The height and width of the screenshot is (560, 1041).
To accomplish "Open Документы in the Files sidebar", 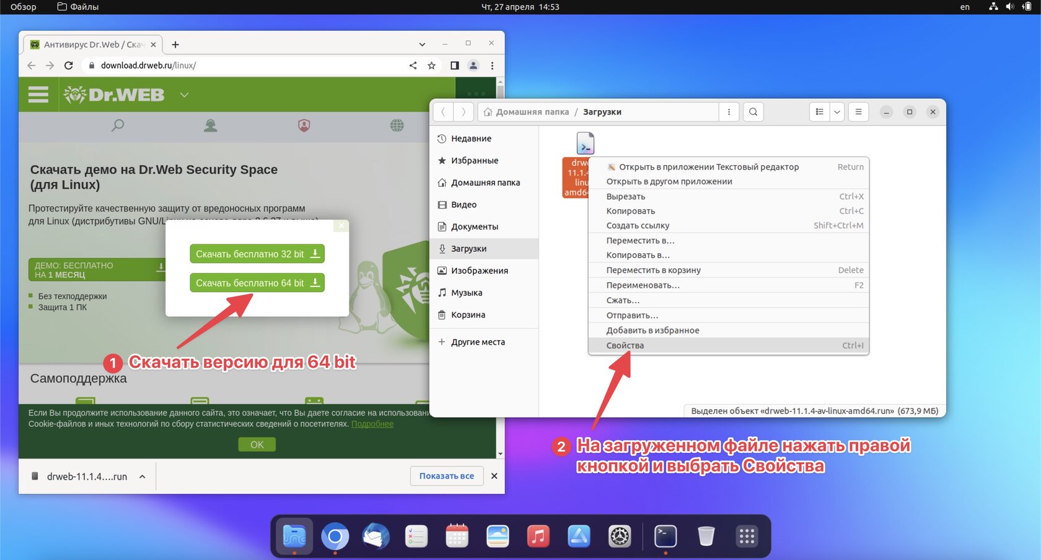I will click(x=484, y=226).
